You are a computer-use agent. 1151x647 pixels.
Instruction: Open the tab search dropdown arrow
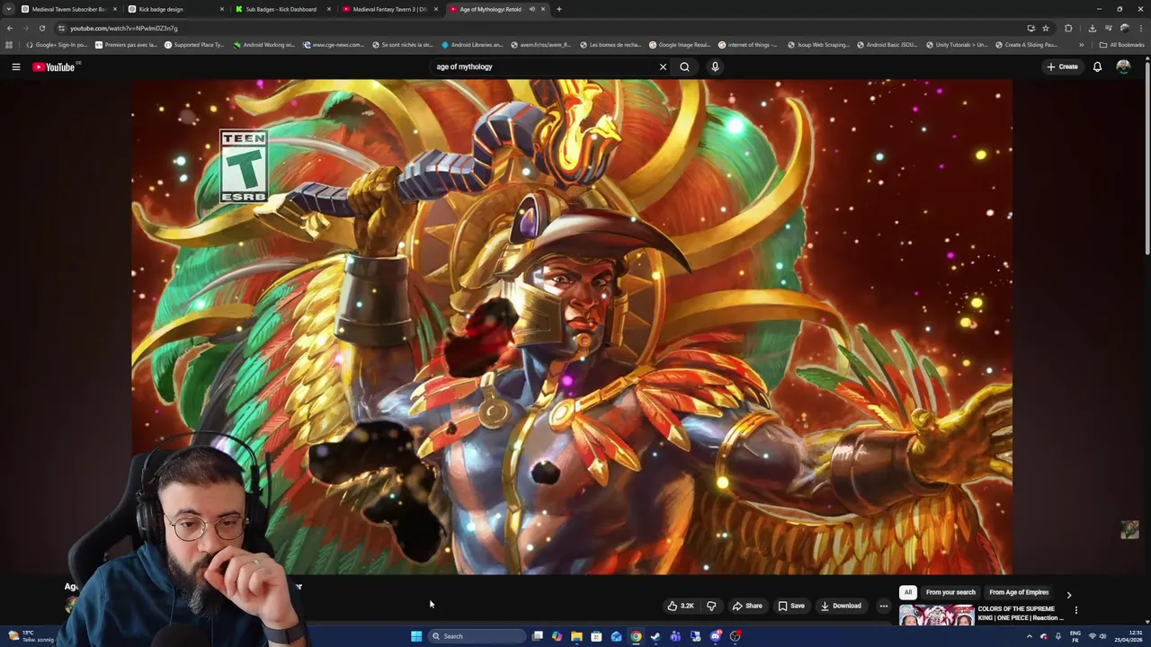pyautogui.click(x=9, y=9)
